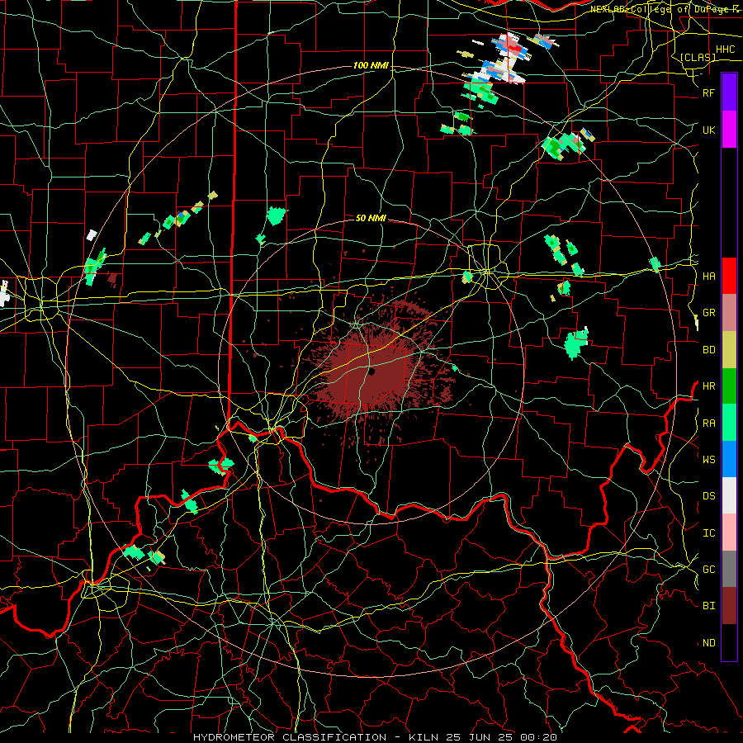Click the HA legend label

(709, 276)
